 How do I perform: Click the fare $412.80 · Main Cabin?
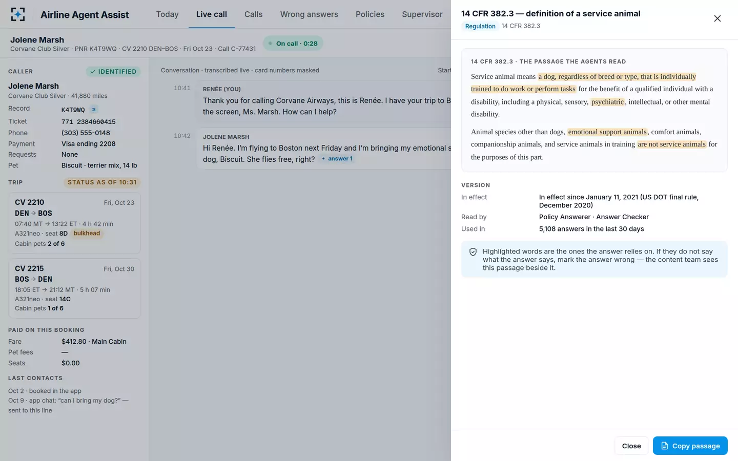pos(94,342)
